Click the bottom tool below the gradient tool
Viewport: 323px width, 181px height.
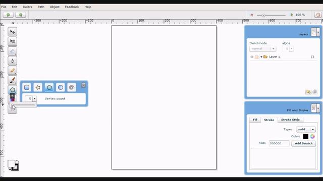point(12,109)
